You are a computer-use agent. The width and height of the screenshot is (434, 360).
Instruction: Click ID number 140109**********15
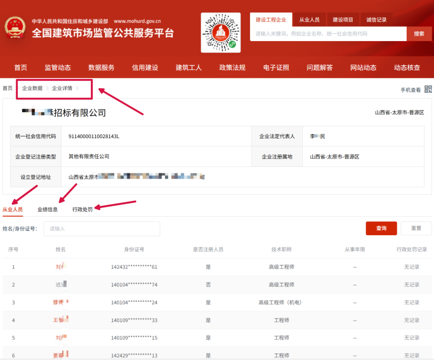click(x=134, y=338)
